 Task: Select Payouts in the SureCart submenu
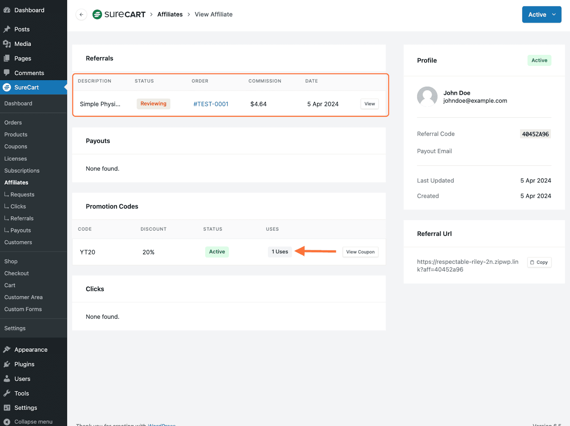tap(20, 230)
